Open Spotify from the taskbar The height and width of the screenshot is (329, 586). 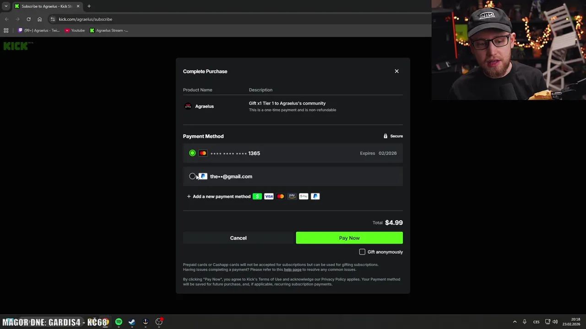[119, 322]
